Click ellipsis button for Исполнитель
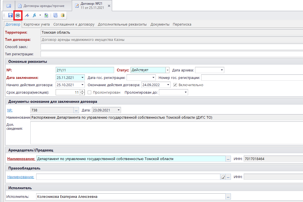This screenshot has height=202, width=303. (228, 197)
